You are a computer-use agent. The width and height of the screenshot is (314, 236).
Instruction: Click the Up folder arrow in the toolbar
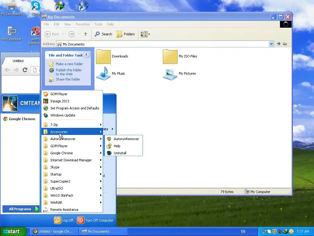(86, 34)
